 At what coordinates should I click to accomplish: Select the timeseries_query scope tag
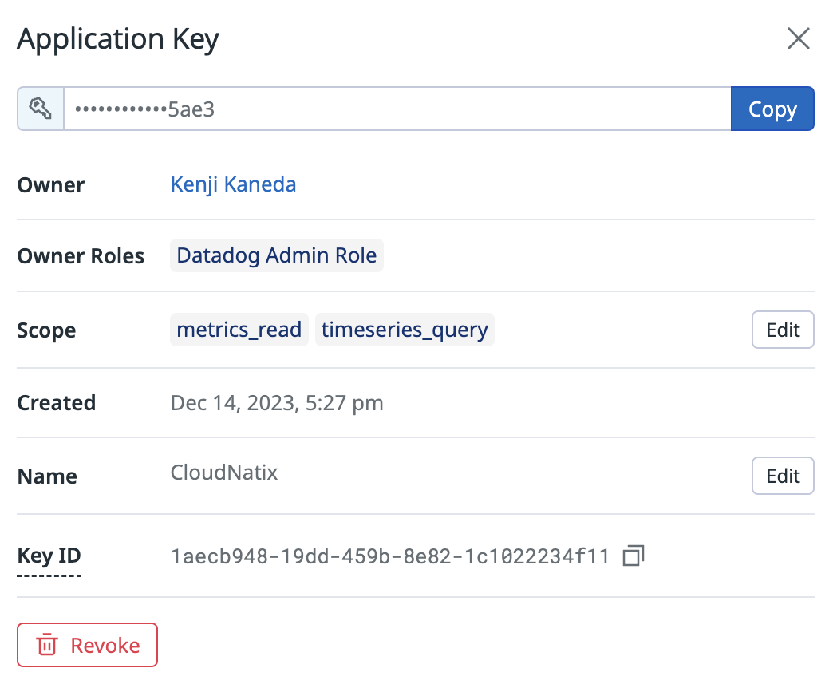pos(405,330)
